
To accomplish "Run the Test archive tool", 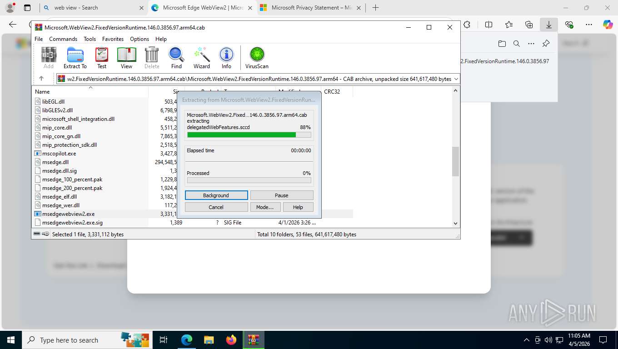I will point(102,58).
